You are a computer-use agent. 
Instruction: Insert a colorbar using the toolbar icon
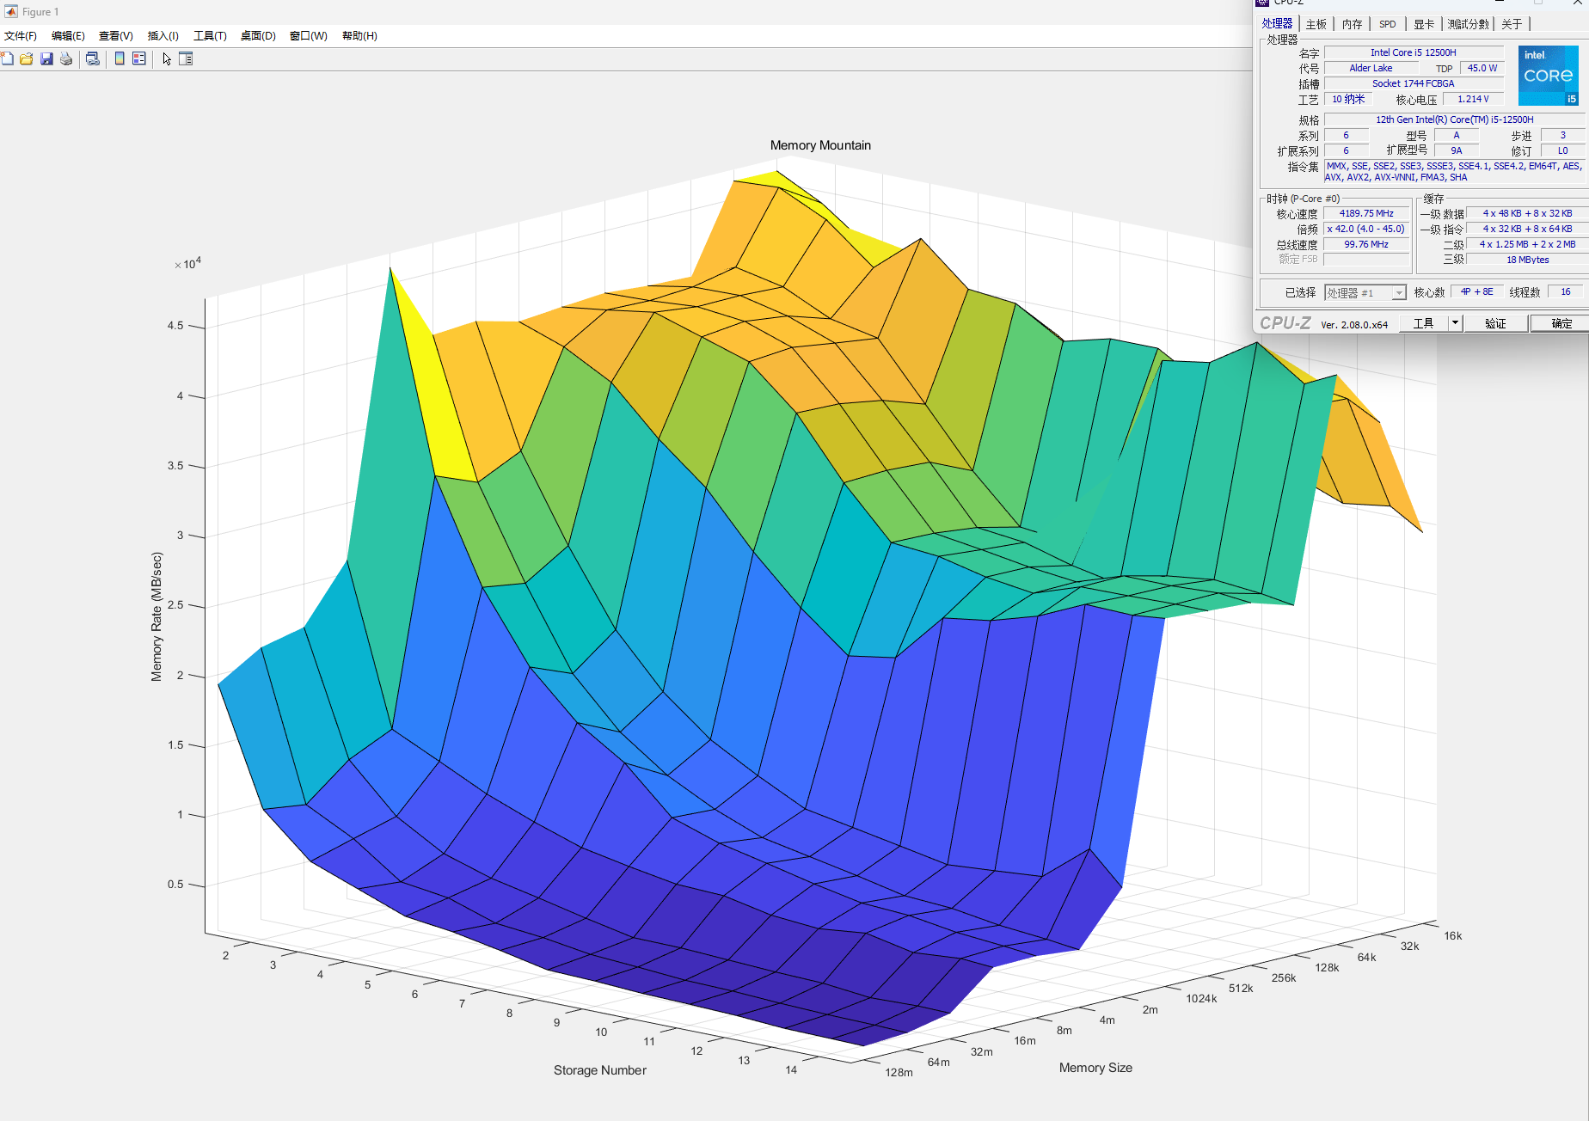(x=120, y=58)
